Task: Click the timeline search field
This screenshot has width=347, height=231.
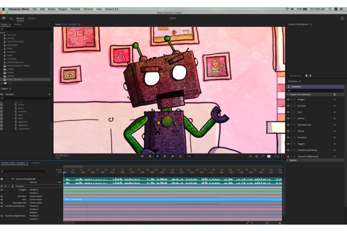Action: coord(23,171)
